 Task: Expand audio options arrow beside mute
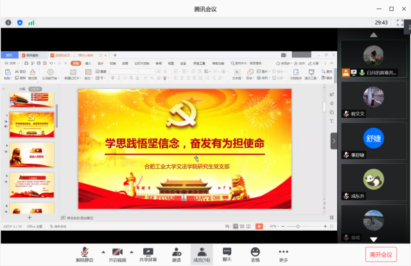click(101, 251)
